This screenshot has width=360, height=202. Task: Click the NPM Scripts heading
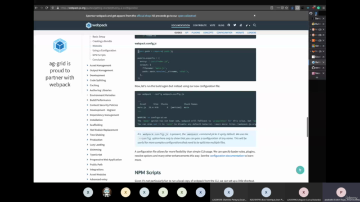point(147,172)
